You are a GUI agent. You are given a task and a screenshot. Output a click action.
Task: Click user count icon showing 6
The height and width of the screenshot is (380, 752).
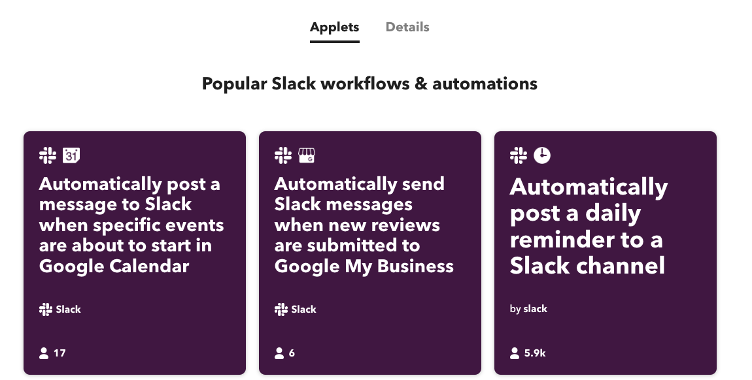click(x=280, y=353)
